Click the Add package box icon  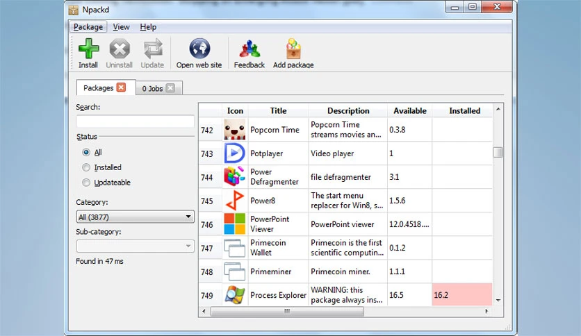[293, 49]
